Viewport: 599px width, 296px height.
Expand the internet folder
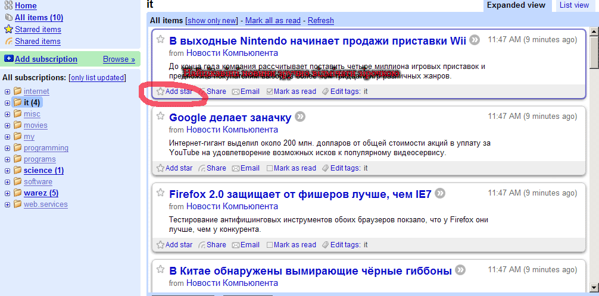click(7, 92)
